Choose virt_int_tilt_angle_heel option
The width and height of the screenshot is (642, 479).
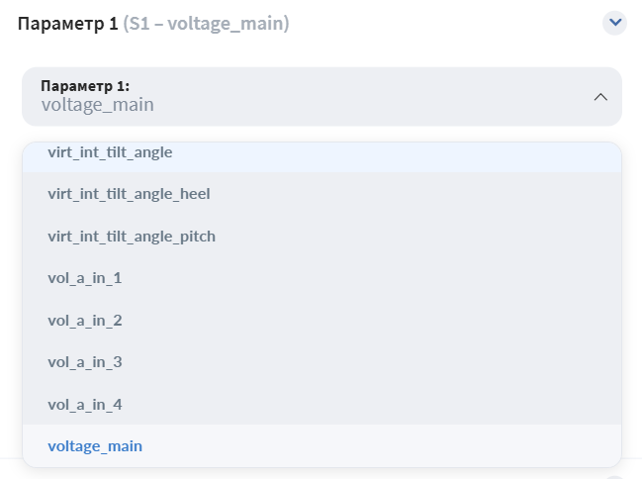[321, 193]
